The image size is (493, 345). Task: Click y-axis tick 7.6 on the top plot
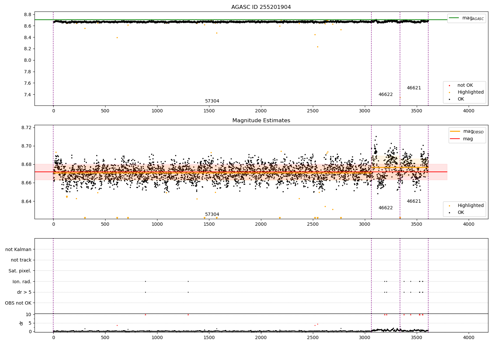pyautogui.click(x=28, y=83)
